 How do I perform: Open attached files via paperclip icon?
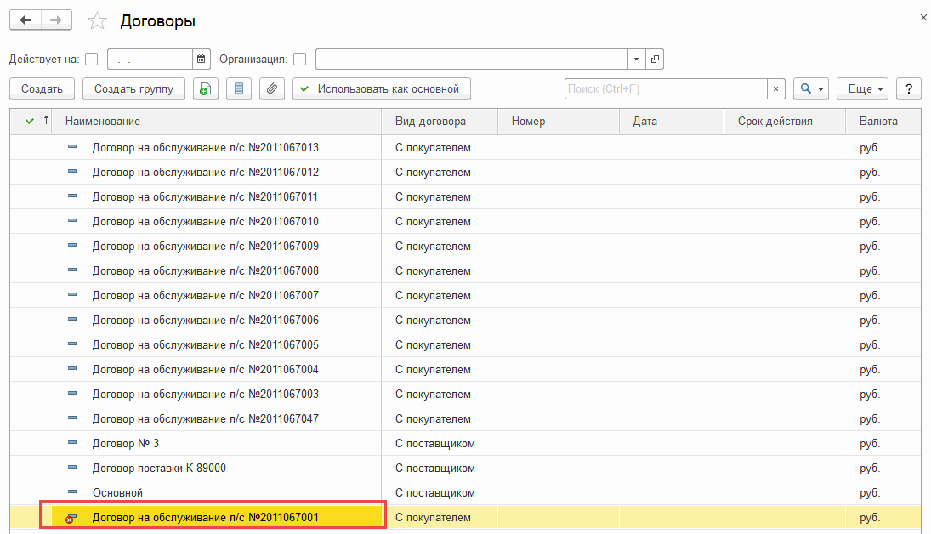point(271,88)
